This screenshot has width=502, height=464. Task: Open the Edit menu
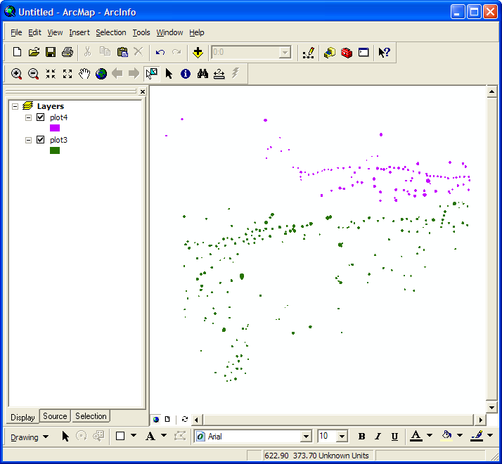point(34,32)
